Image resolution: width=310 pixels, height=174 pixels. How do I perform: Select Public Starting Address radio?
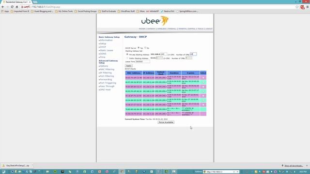pyautogui.click(x=127, y=58)
